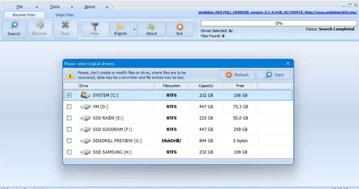Click the 106 GB free value
Image resolution: width=359 pixels, height=189 pixels.
point(240,95)
